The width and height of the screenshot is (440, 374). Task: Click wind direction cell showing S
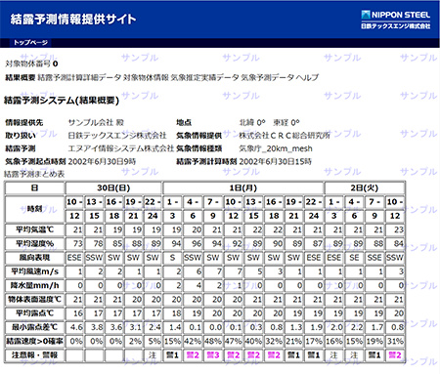pos(173,258)
